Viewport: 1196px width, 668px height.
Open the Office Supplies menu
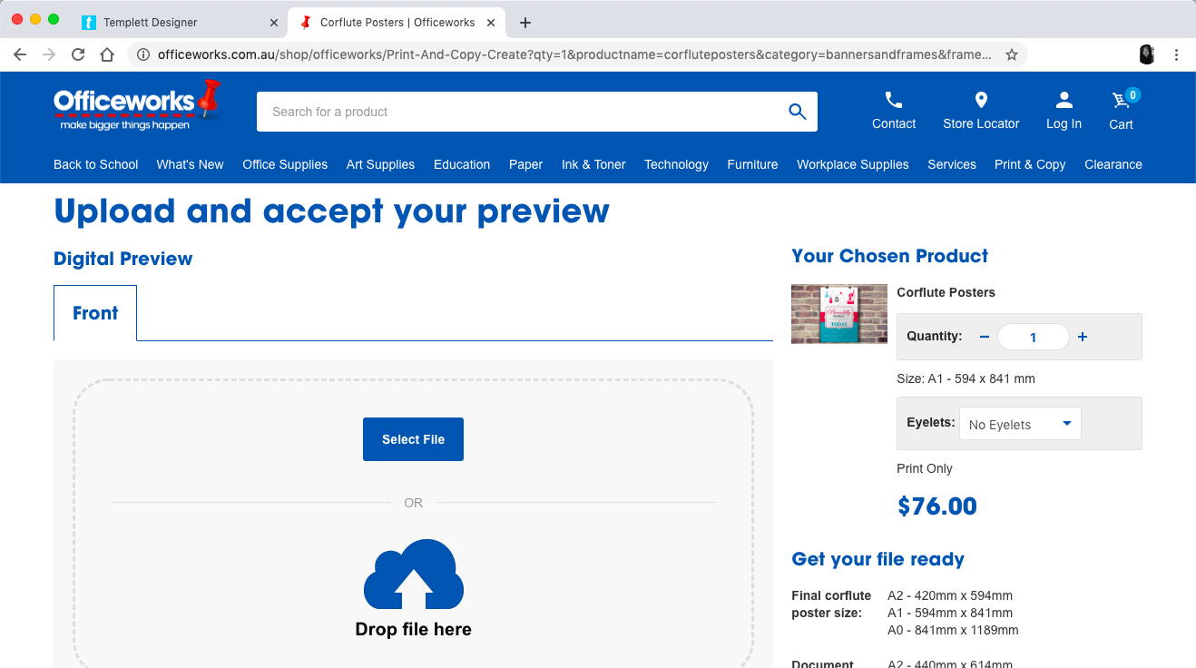pyautogui.click(x=285, y=164)
